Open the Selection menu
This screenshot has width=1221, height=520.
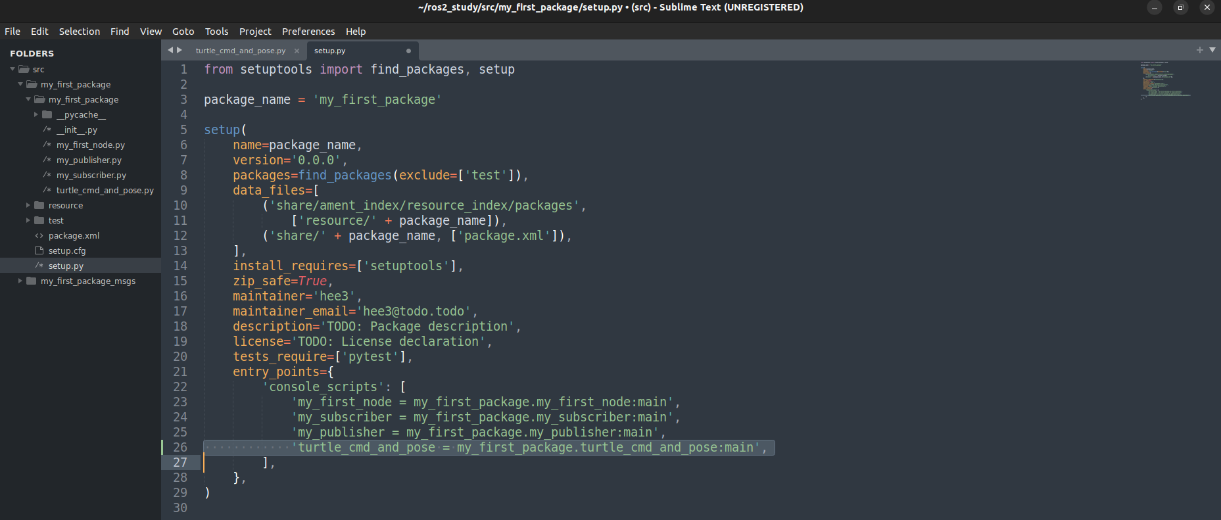tap(80, 32)
